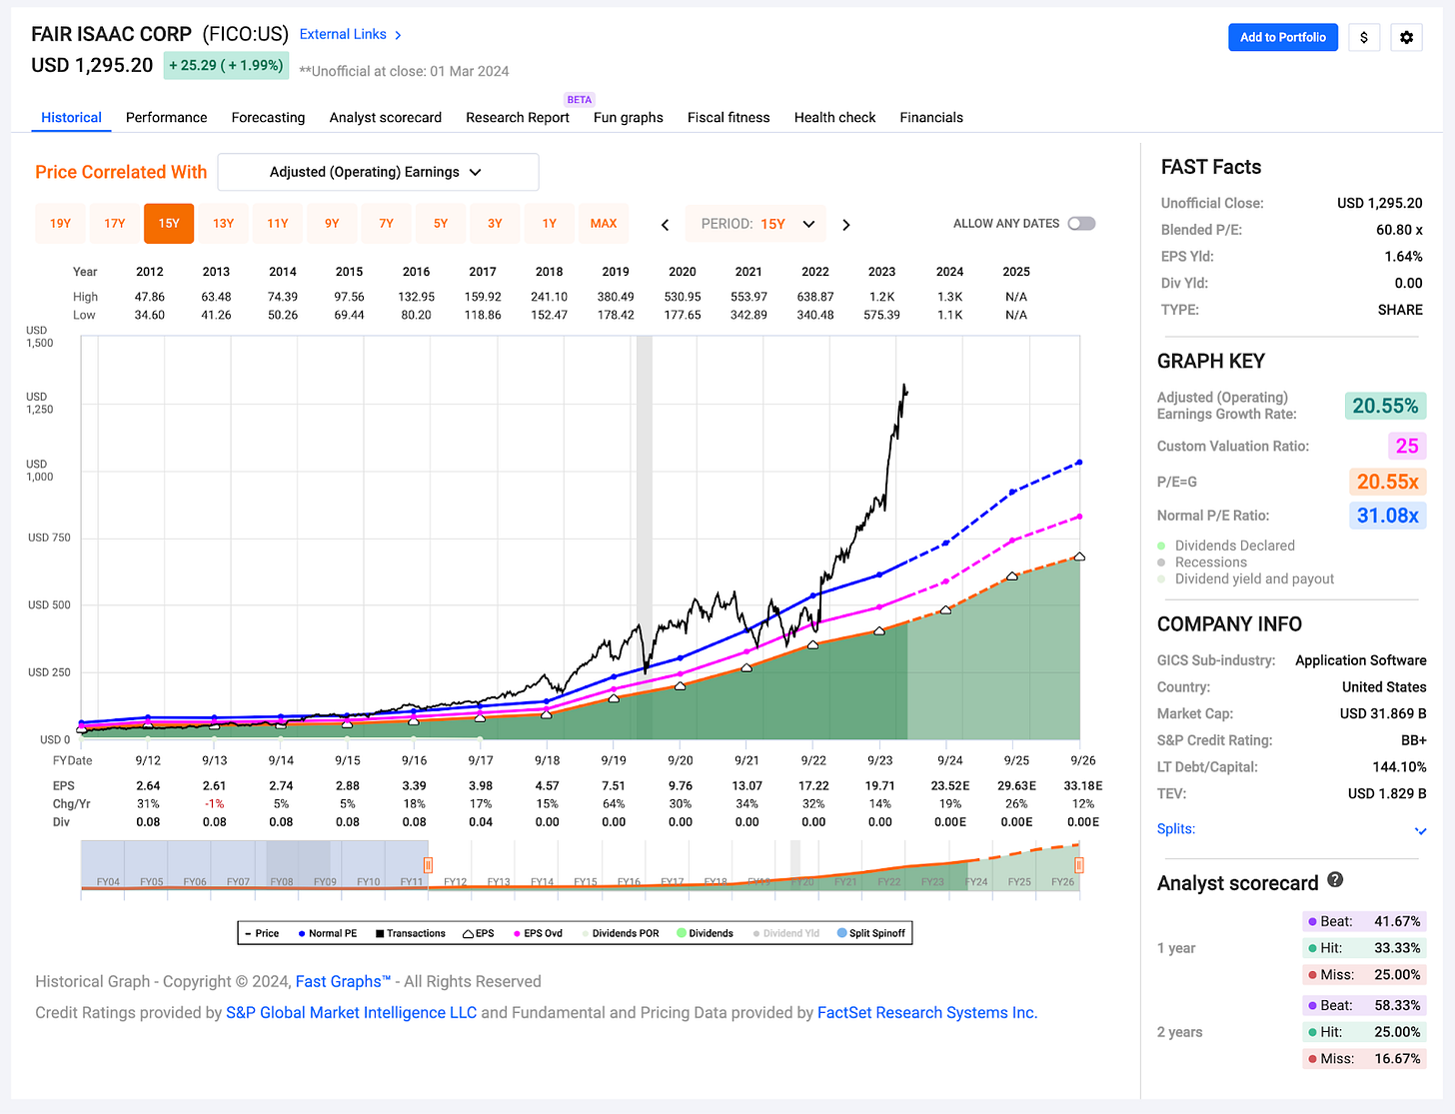The width and height of the screenshot is (1455, 1114).
Task: Toggle EPS triangle series in legend
Action: coord(479,933)
